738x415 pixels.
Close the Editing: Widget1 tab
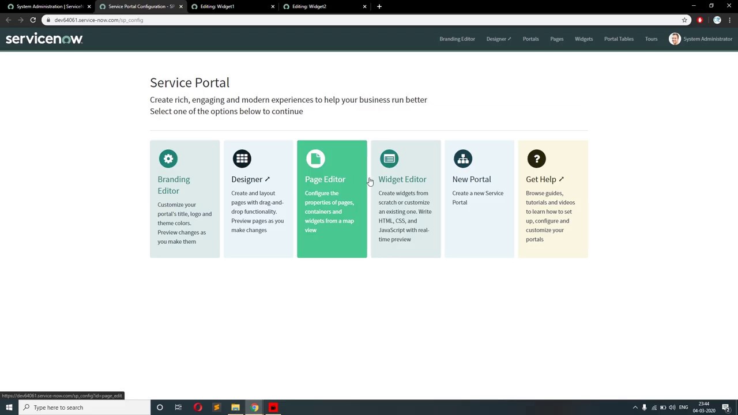click(x=273, y=6)
